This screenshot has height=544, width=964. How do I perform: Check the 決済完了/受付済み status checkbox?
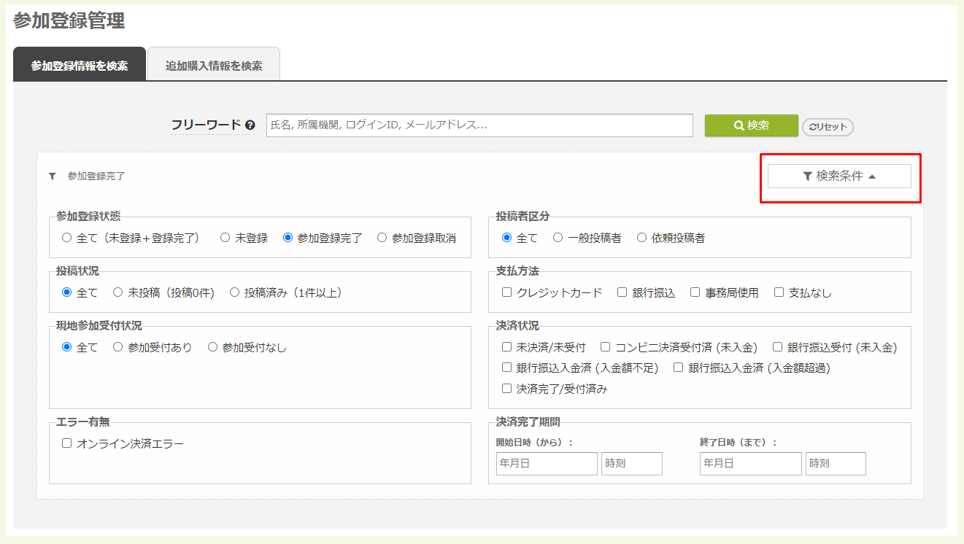[x=506, y=388]
